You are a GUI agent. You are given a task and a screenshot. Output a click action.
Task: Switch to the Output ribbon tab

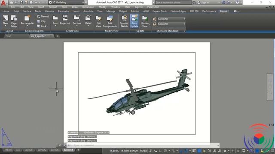[x=123, y=11]
